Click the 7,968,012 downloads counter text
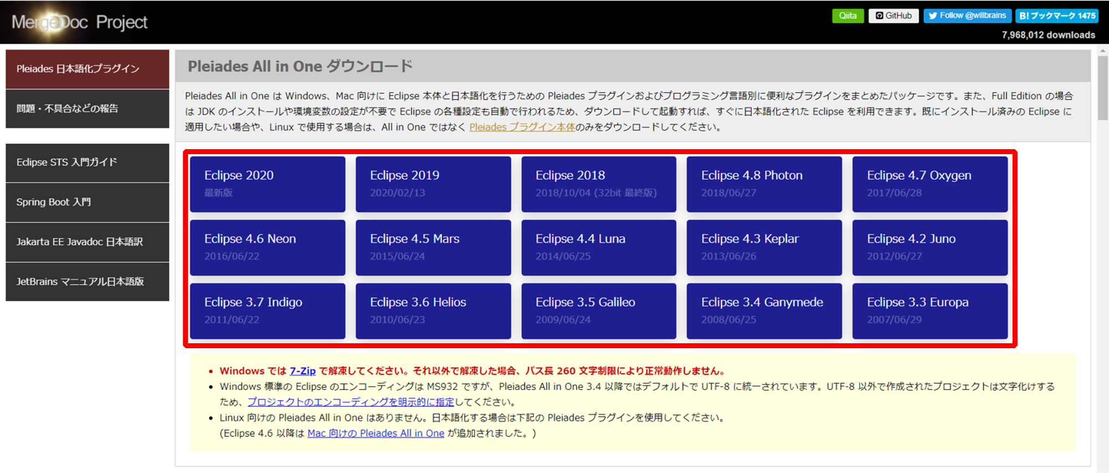Image resolution: width=1109 pixels, height=473 pixels. pyautogui.click(x=1048, y=35)
